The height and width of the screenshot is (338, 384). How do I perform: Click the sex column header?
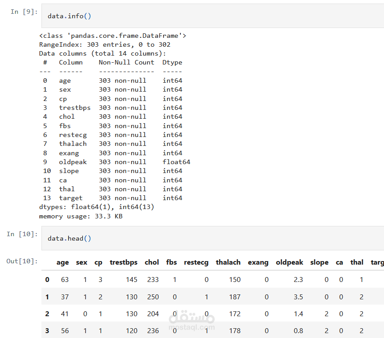click(x=82, y=262)
